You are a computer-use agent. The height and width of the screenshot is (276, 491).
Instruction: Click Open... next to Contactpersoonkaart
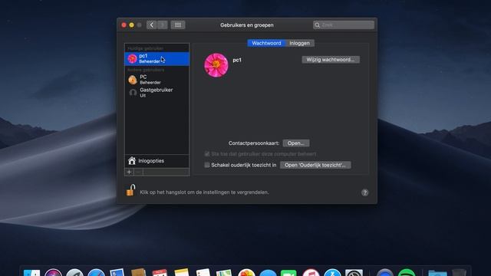(296, 143)
